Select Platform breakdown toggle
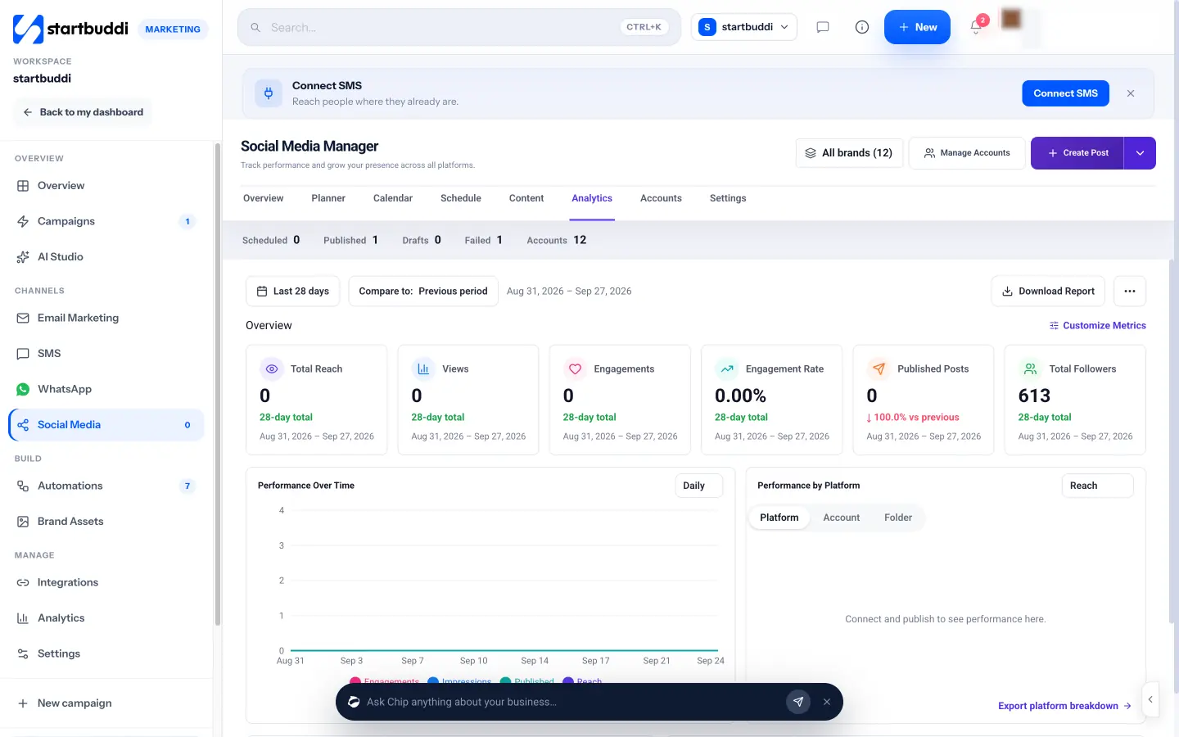Viewport: 1179px width, 737px height. pos(779,518)
